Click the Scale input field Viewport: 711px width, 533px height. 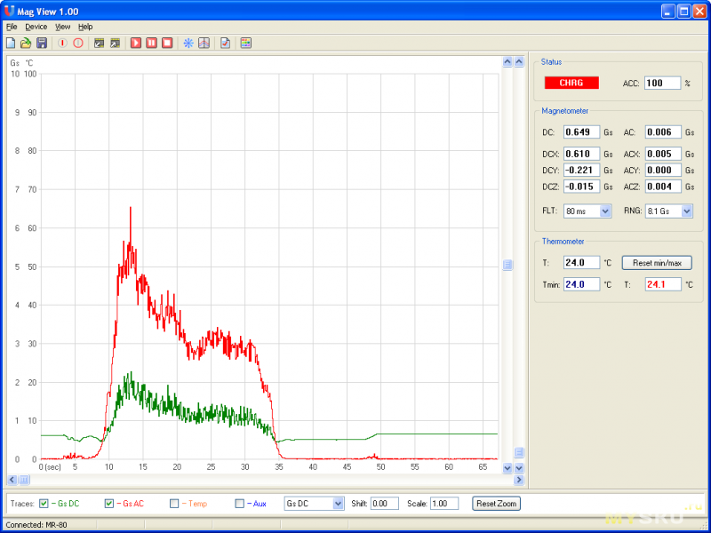click(x=444, y=504)
